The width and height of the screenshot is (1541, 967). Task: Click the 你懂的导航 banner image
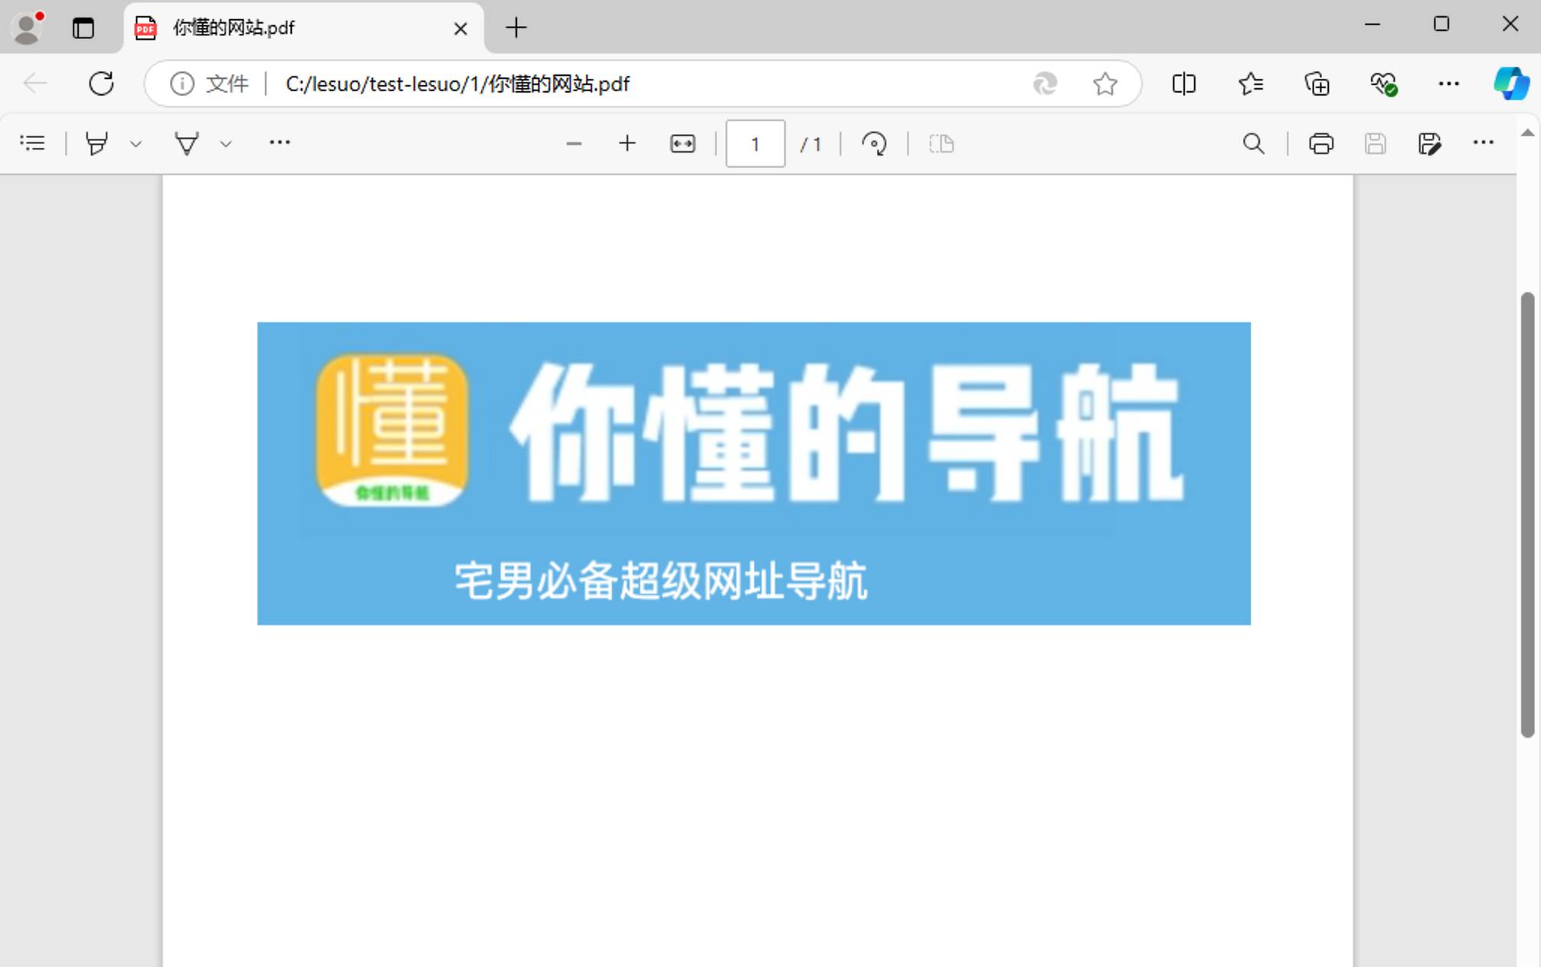tap(754, 474)
